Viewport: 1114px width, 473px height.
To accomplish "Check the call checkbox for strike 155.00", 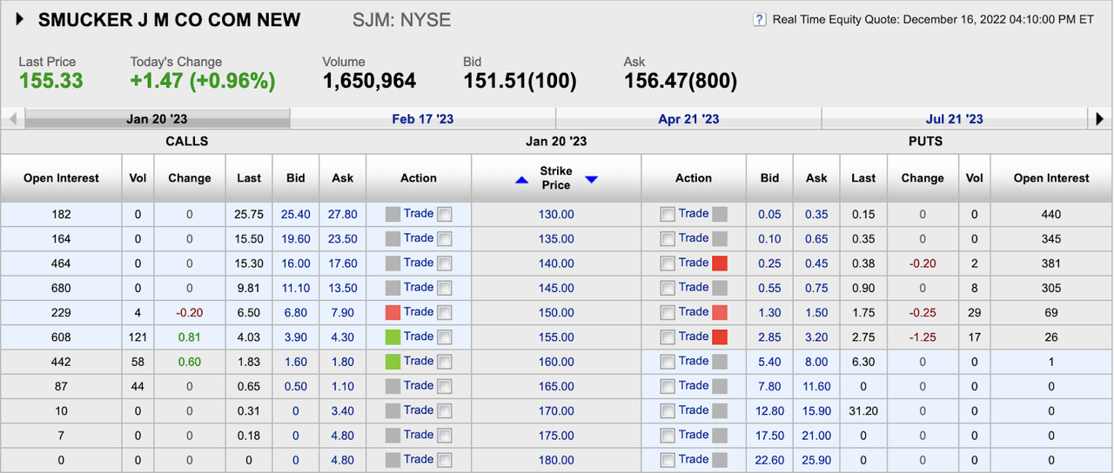I will point(445,336).
